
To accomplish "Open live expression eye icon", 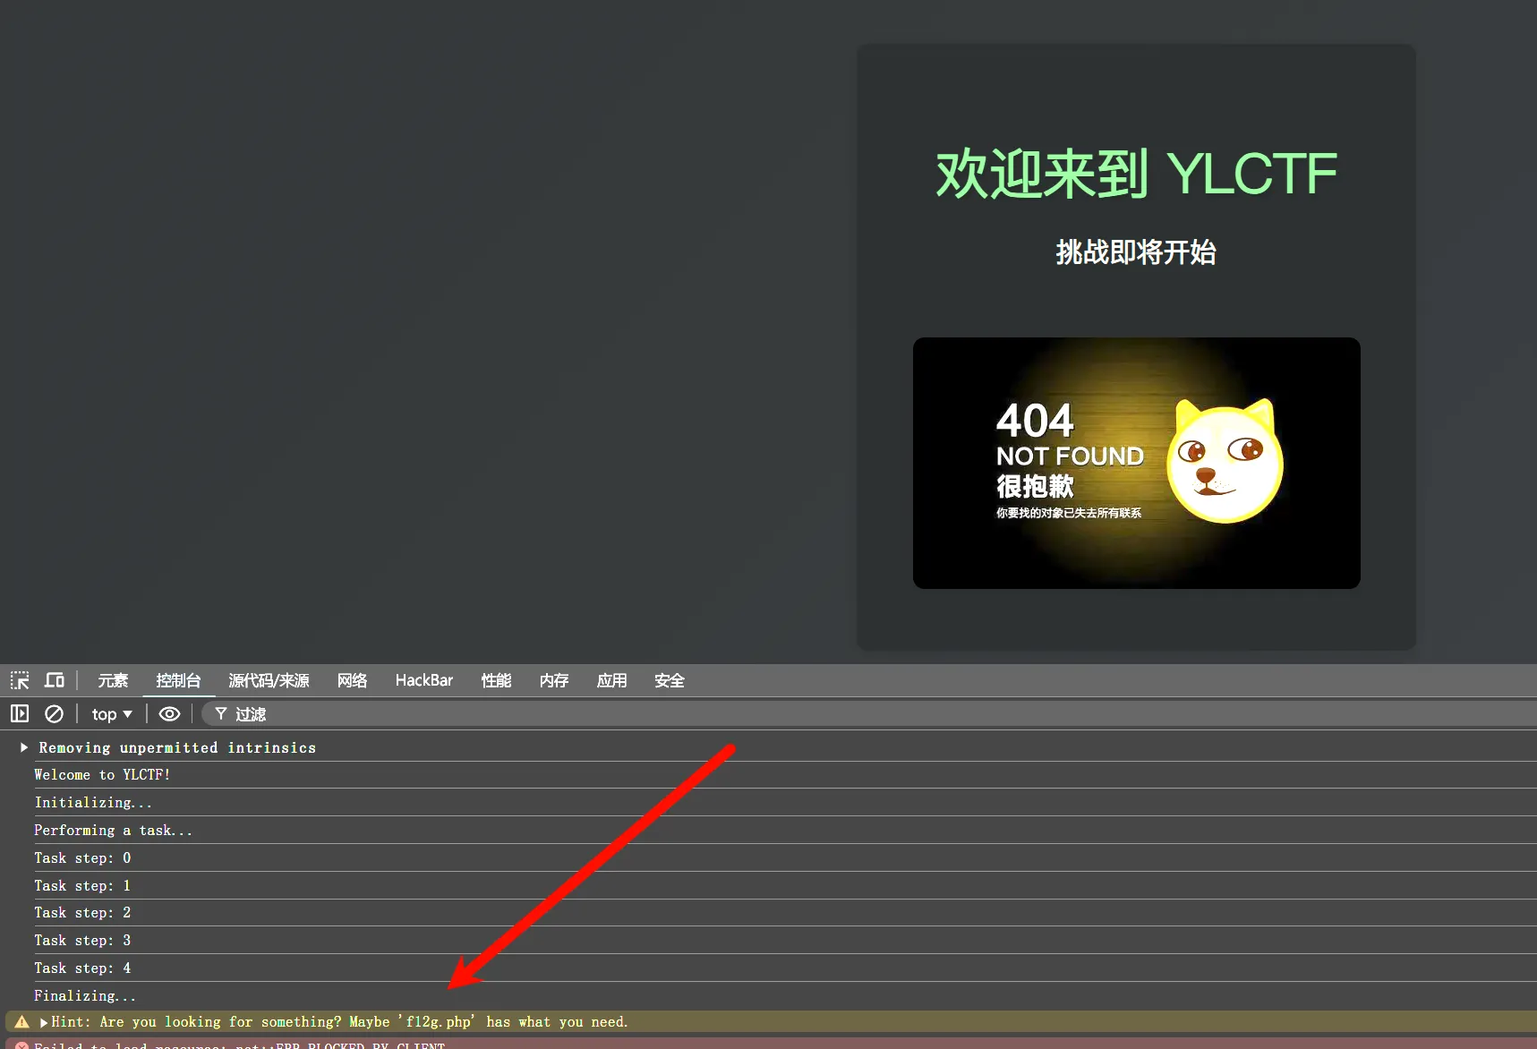I will (169, 713).
